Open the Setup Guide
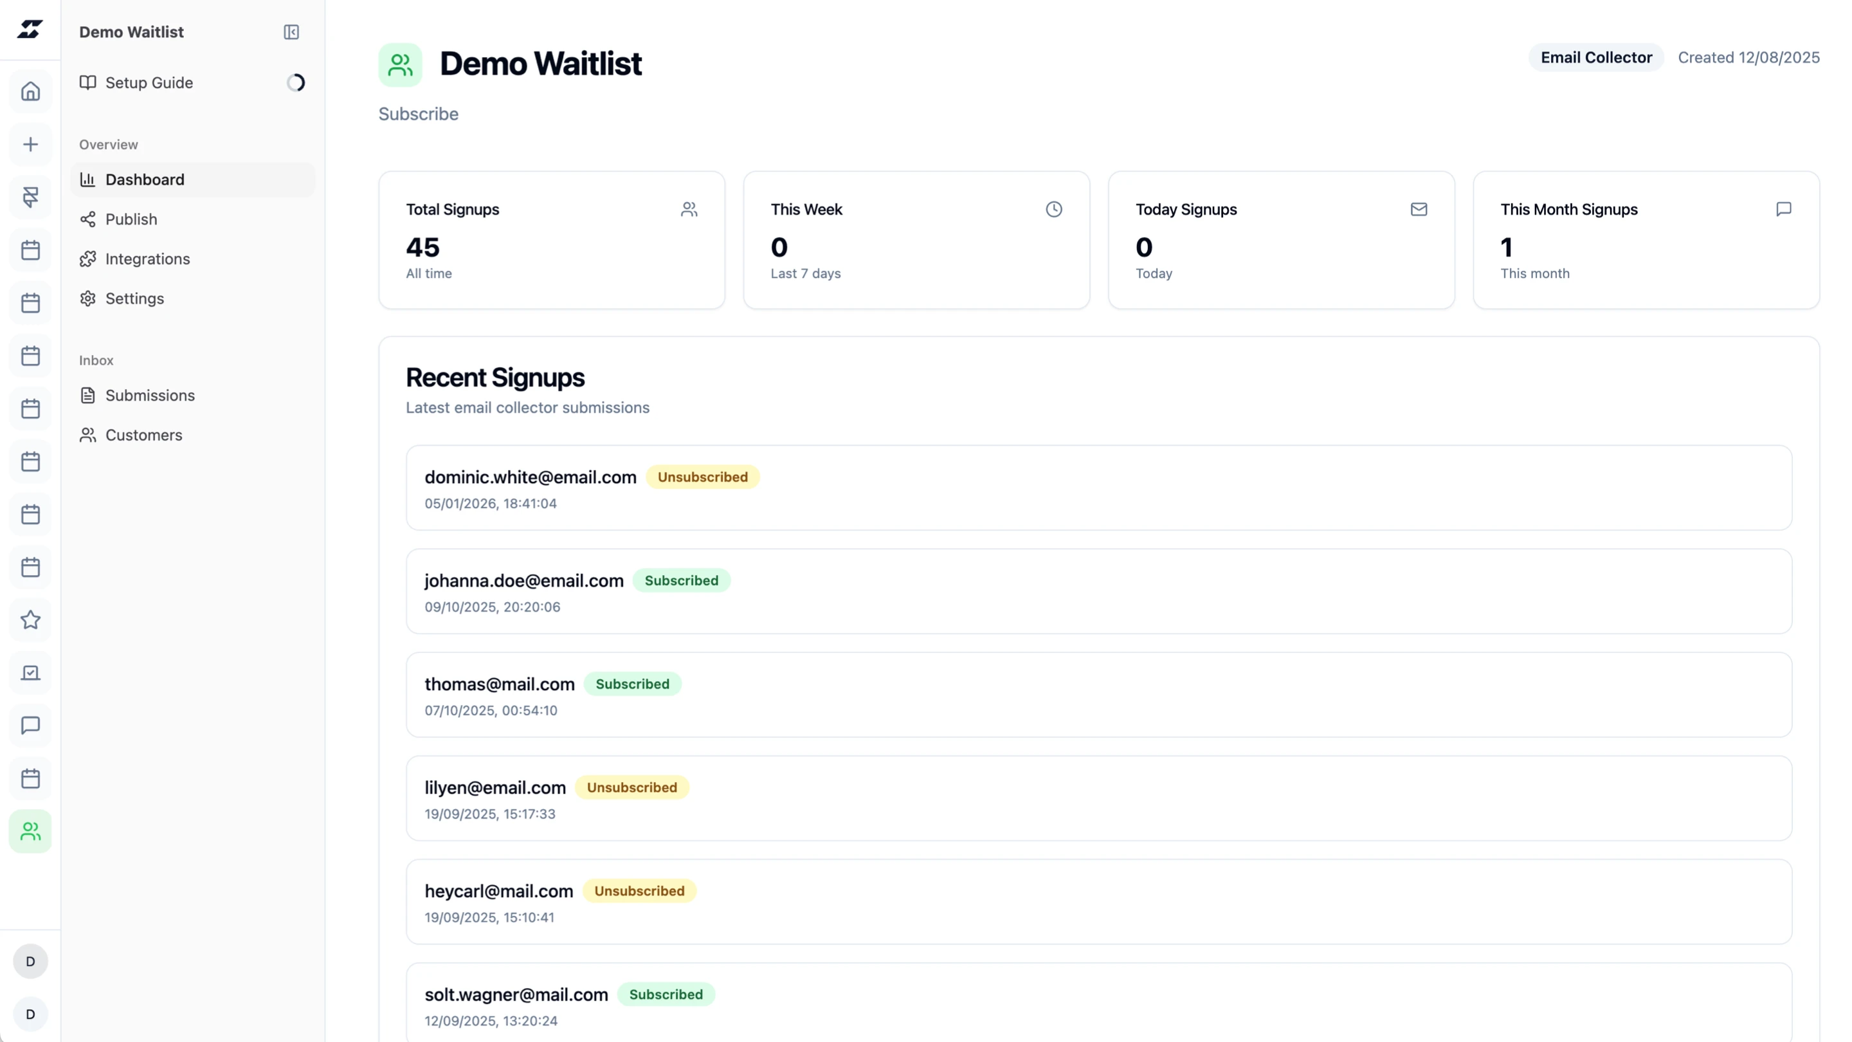The width and height of the screenshot is (1852, 1042). pyautogui.click(x=149, y=83)
